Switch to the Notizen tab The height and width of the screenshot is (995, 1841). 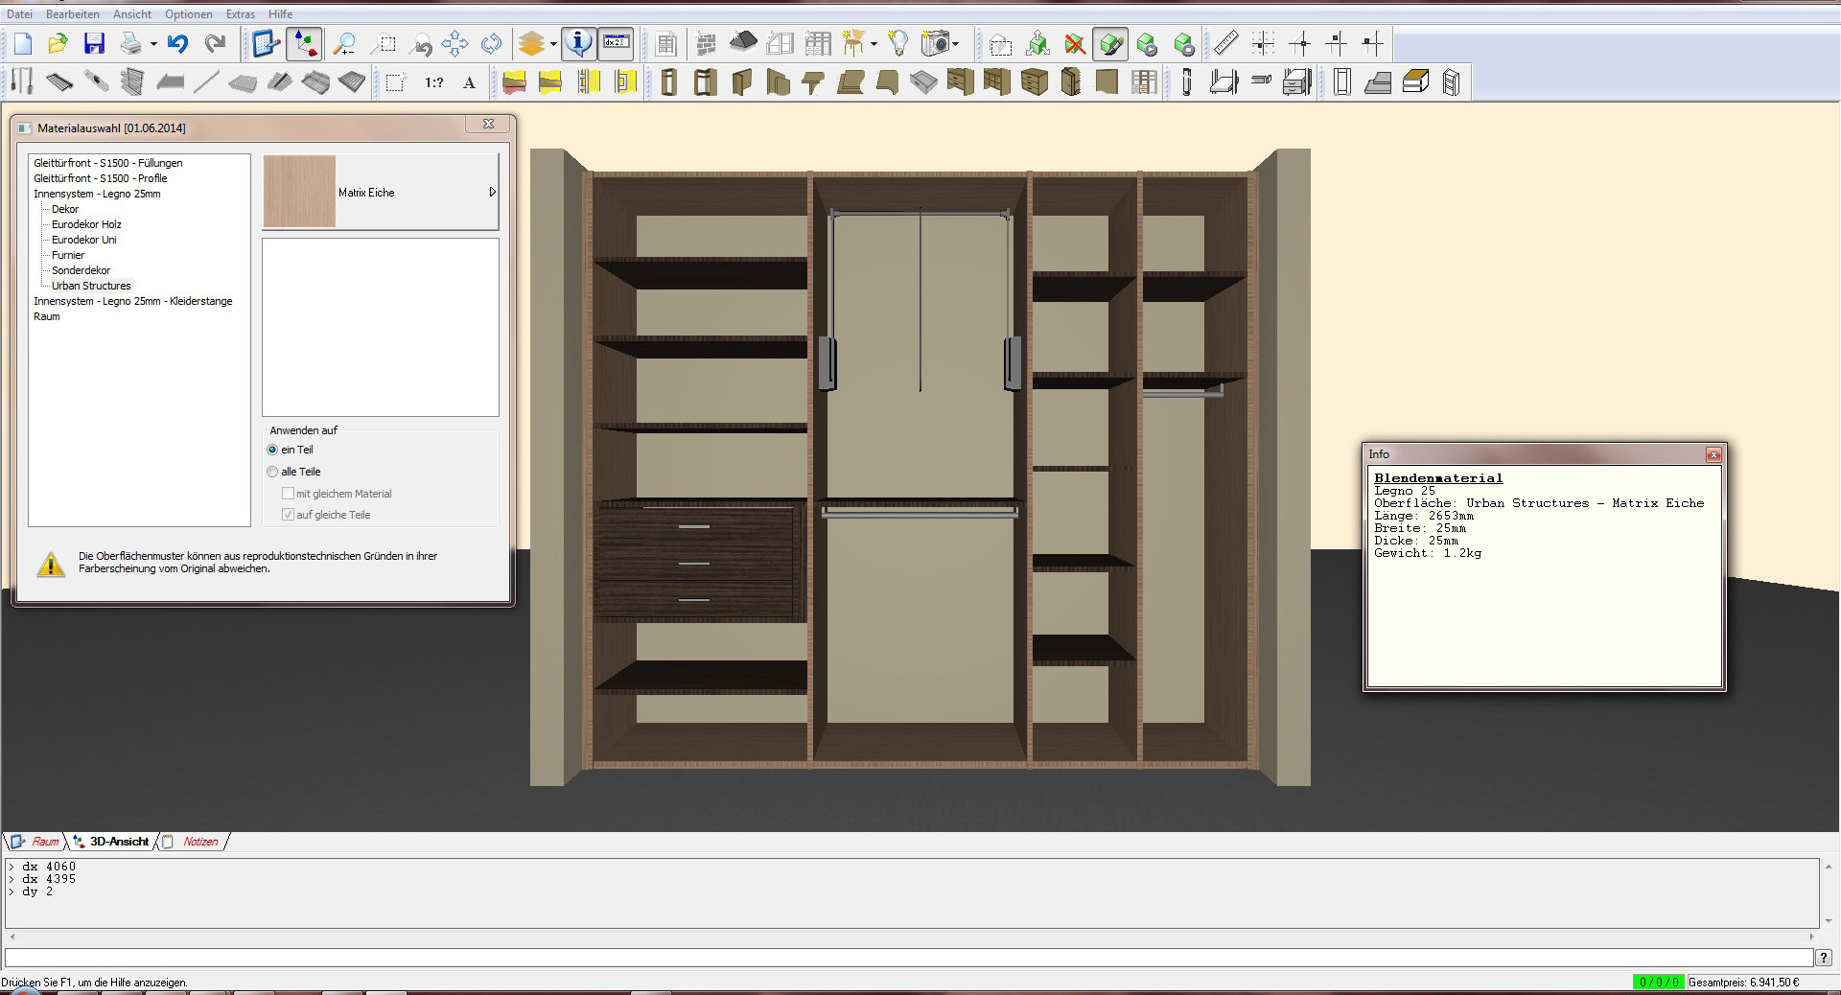(199, 842)
